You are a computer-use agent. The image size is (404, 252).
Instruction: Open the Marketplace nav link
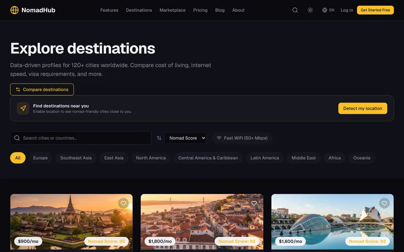click(x=172, y=10)
